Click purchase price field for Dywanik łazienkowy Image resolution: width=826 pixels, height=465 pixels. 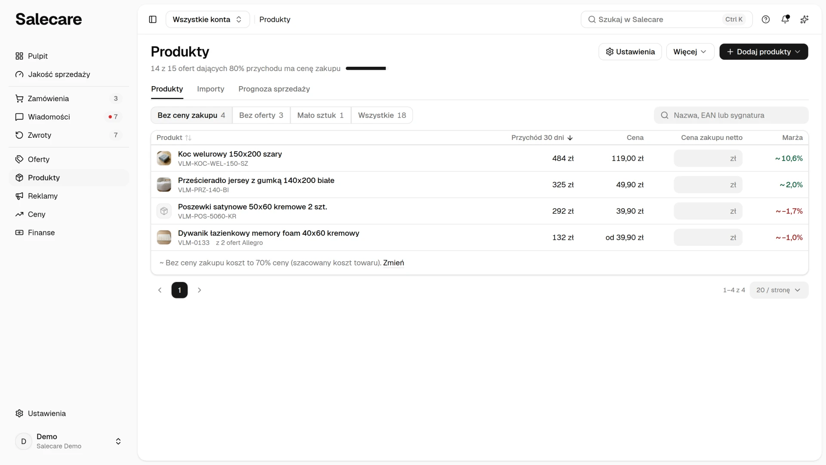point(708,237)
